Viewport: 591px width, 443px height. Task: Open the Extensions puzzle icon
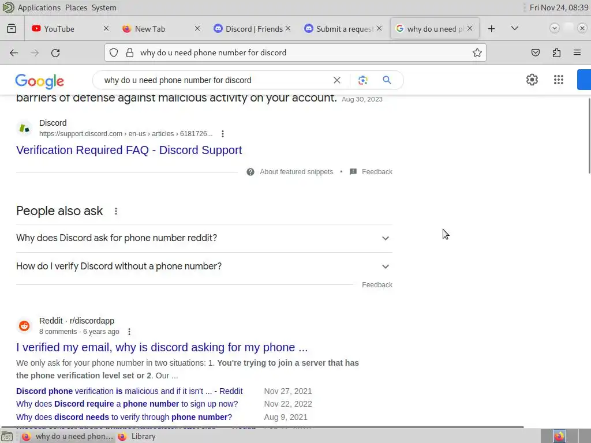(x=556, y=52)
